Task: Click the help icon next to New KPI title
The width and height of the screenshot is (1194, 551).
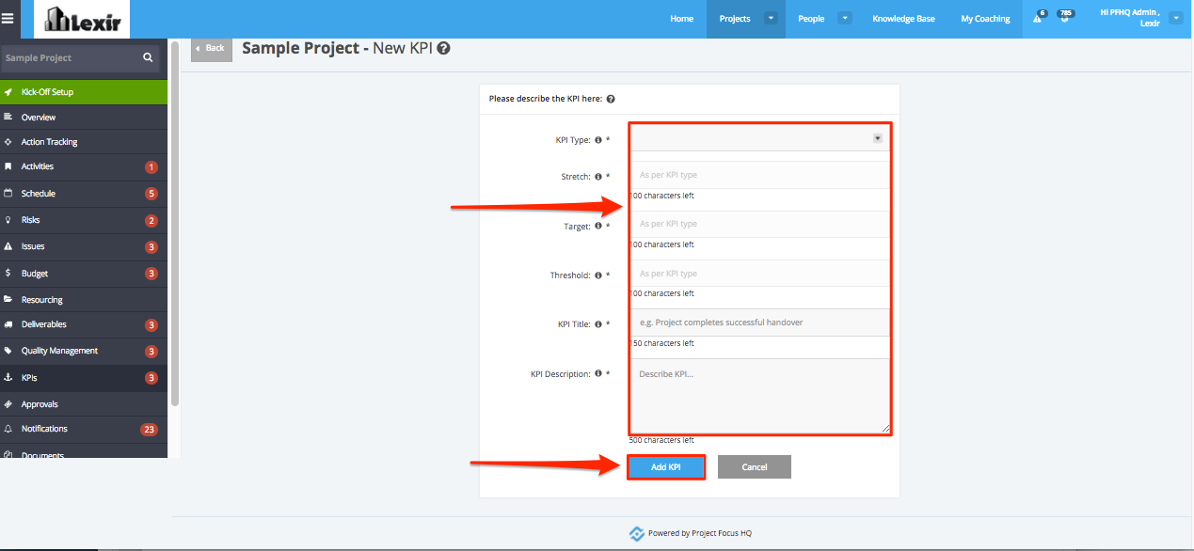Action: tap(443, 48)
